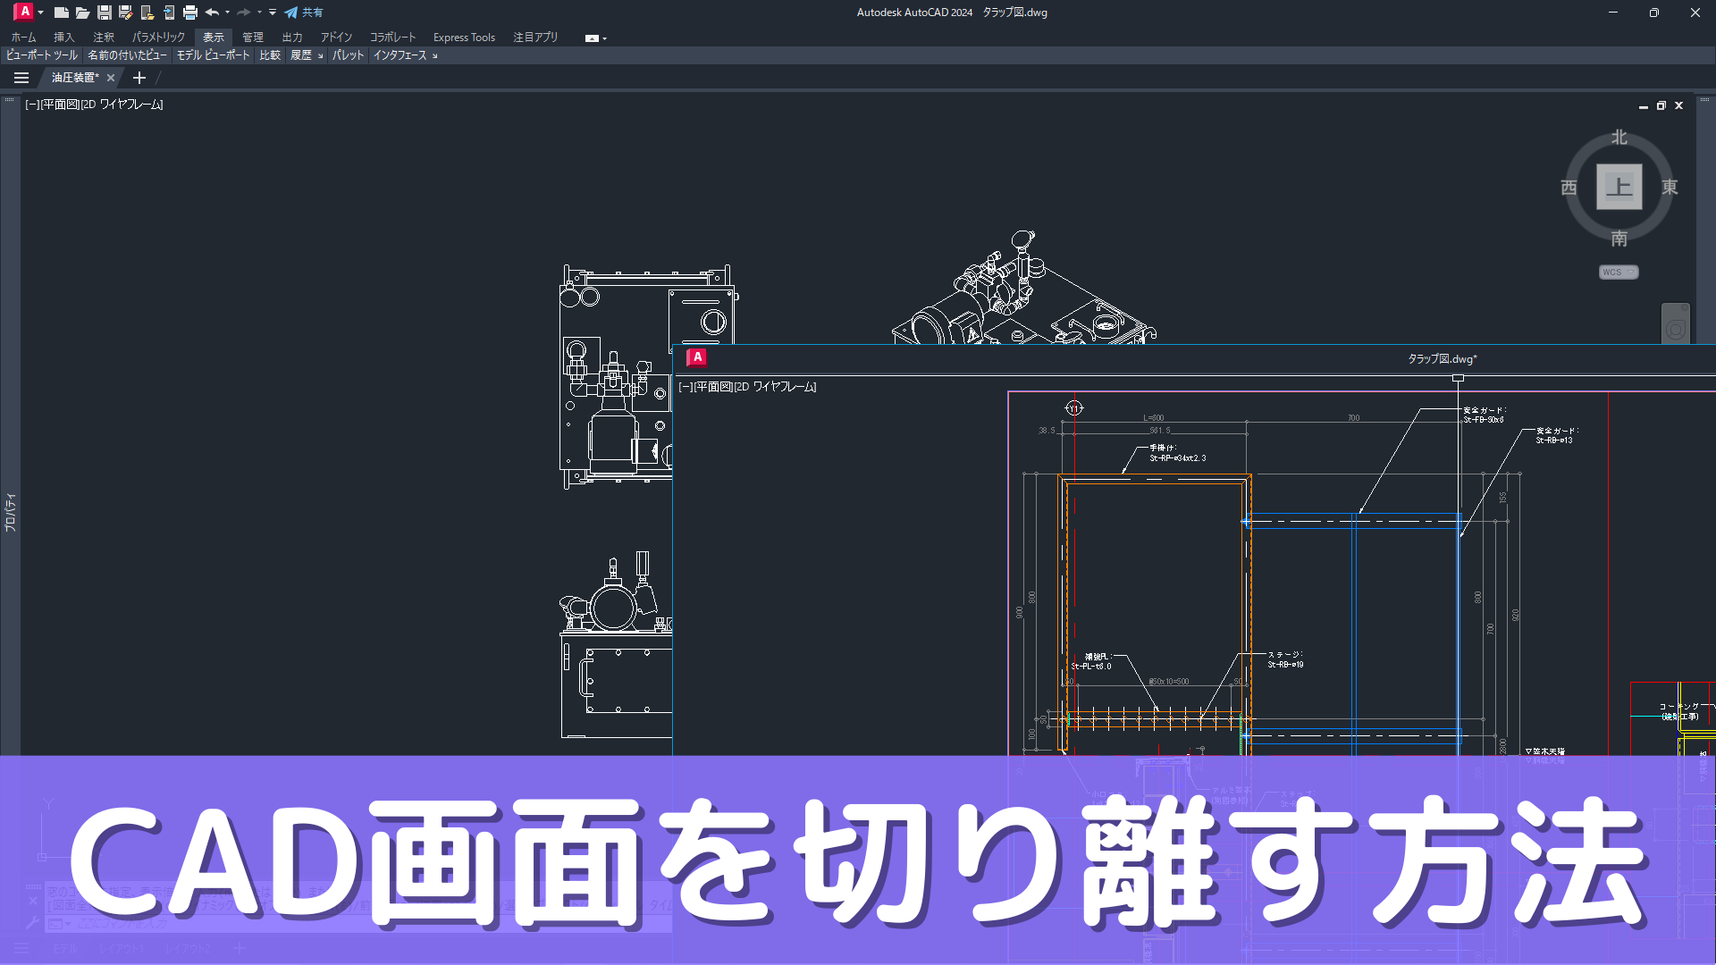The width and height of the screenshot is (1716, 965).
Task: Save the drawing with the floppy disk icon
Action: 105,13
